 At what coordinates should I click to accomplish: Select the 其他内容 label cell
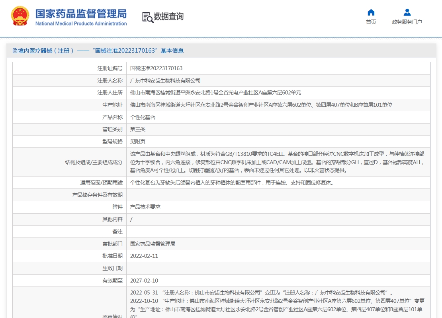point(69,220)
